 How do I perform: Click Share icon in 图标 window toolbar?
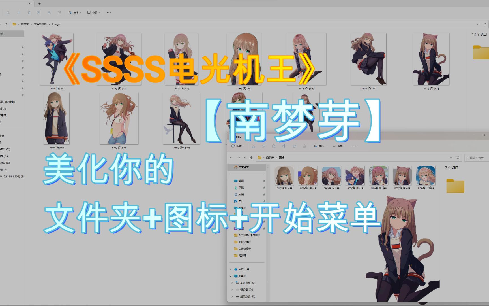pos(294,146)
